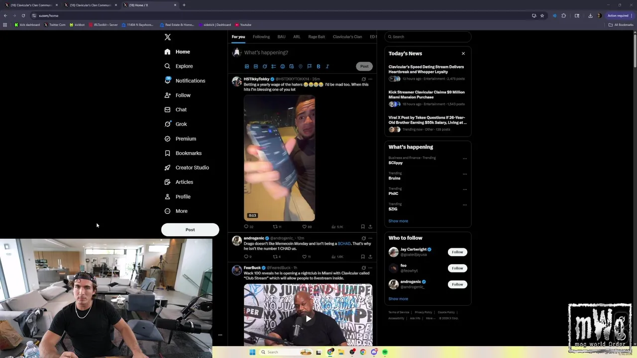
Task: Play the HSTikkyTokky video
Action: [279, 158]
